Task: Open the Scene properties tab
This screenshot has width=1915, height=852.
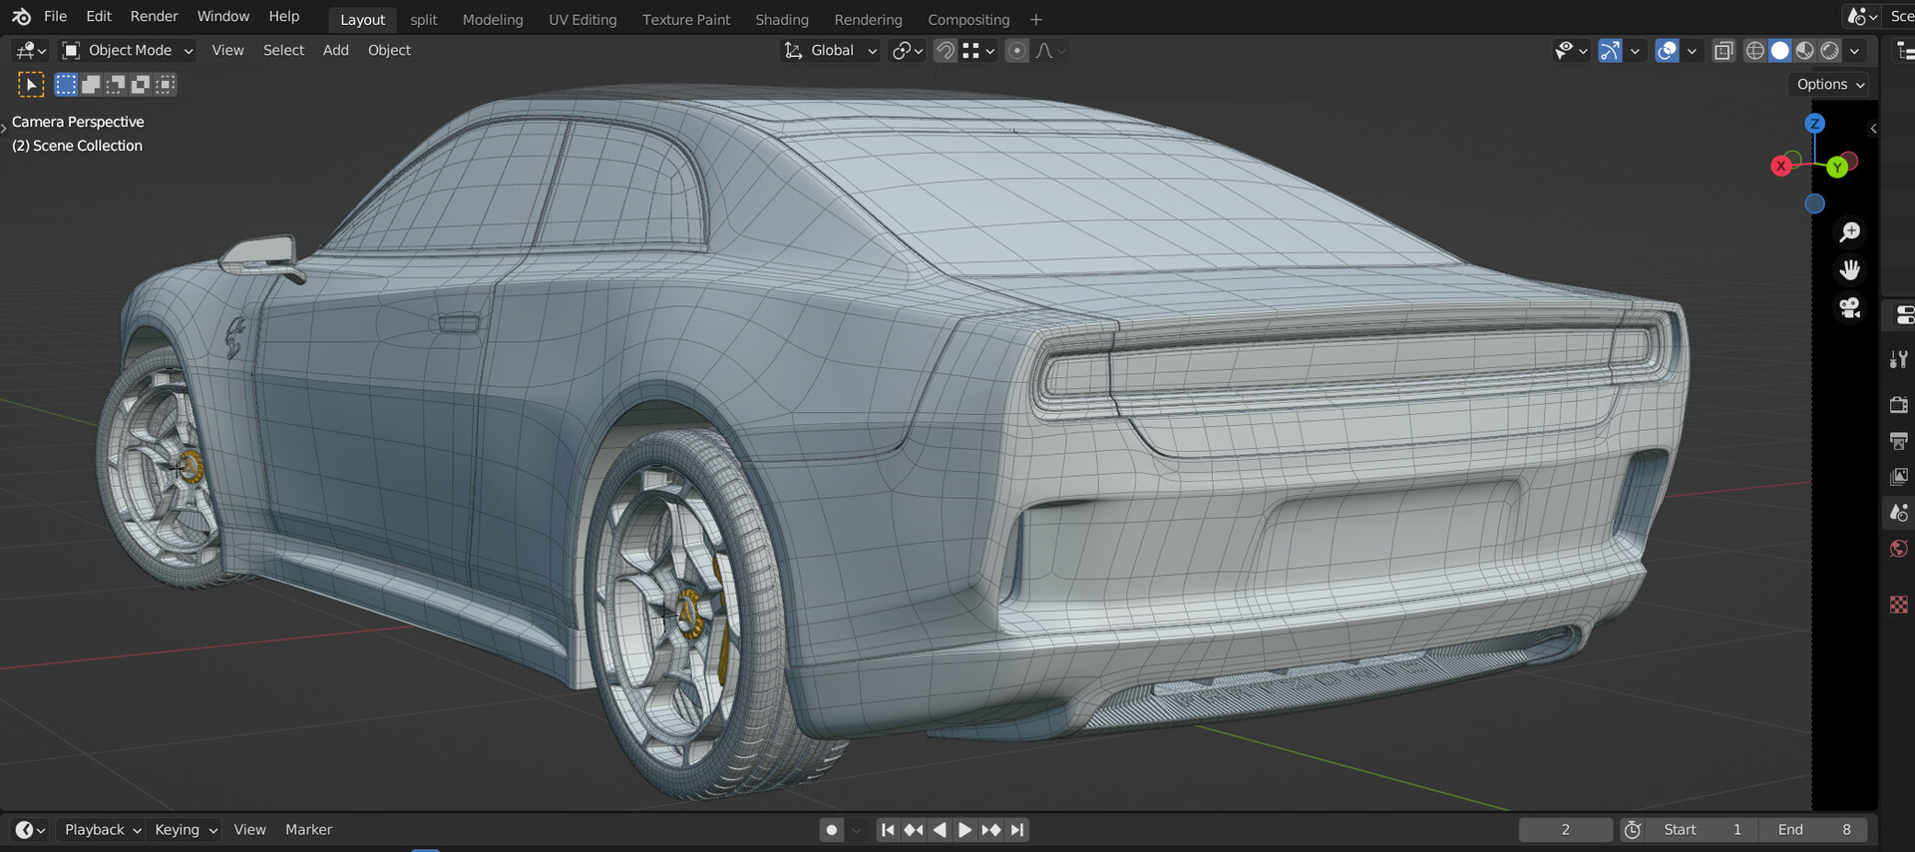Action: [x=1899, y=513]
